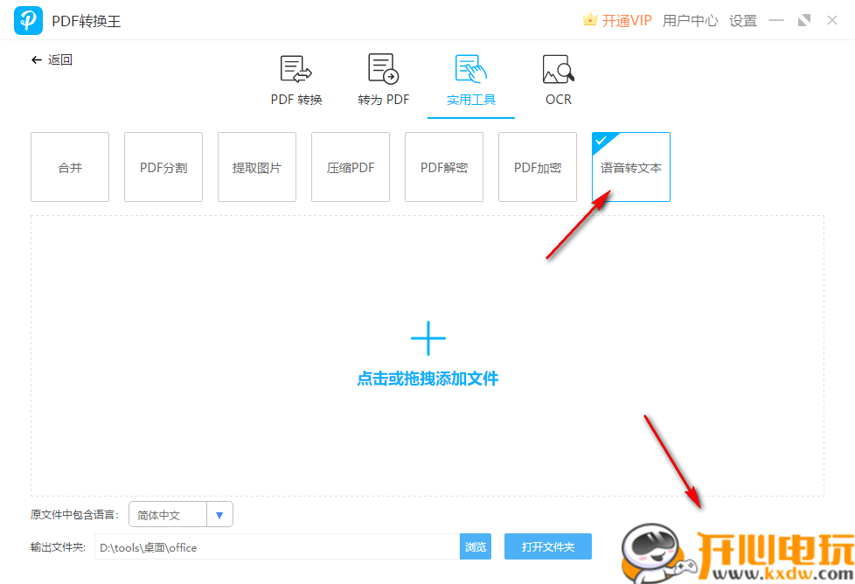Viewport: 855px width, 584px height.
Task: Select the PDF分割 split tool
Action: (x=163, y=166)
